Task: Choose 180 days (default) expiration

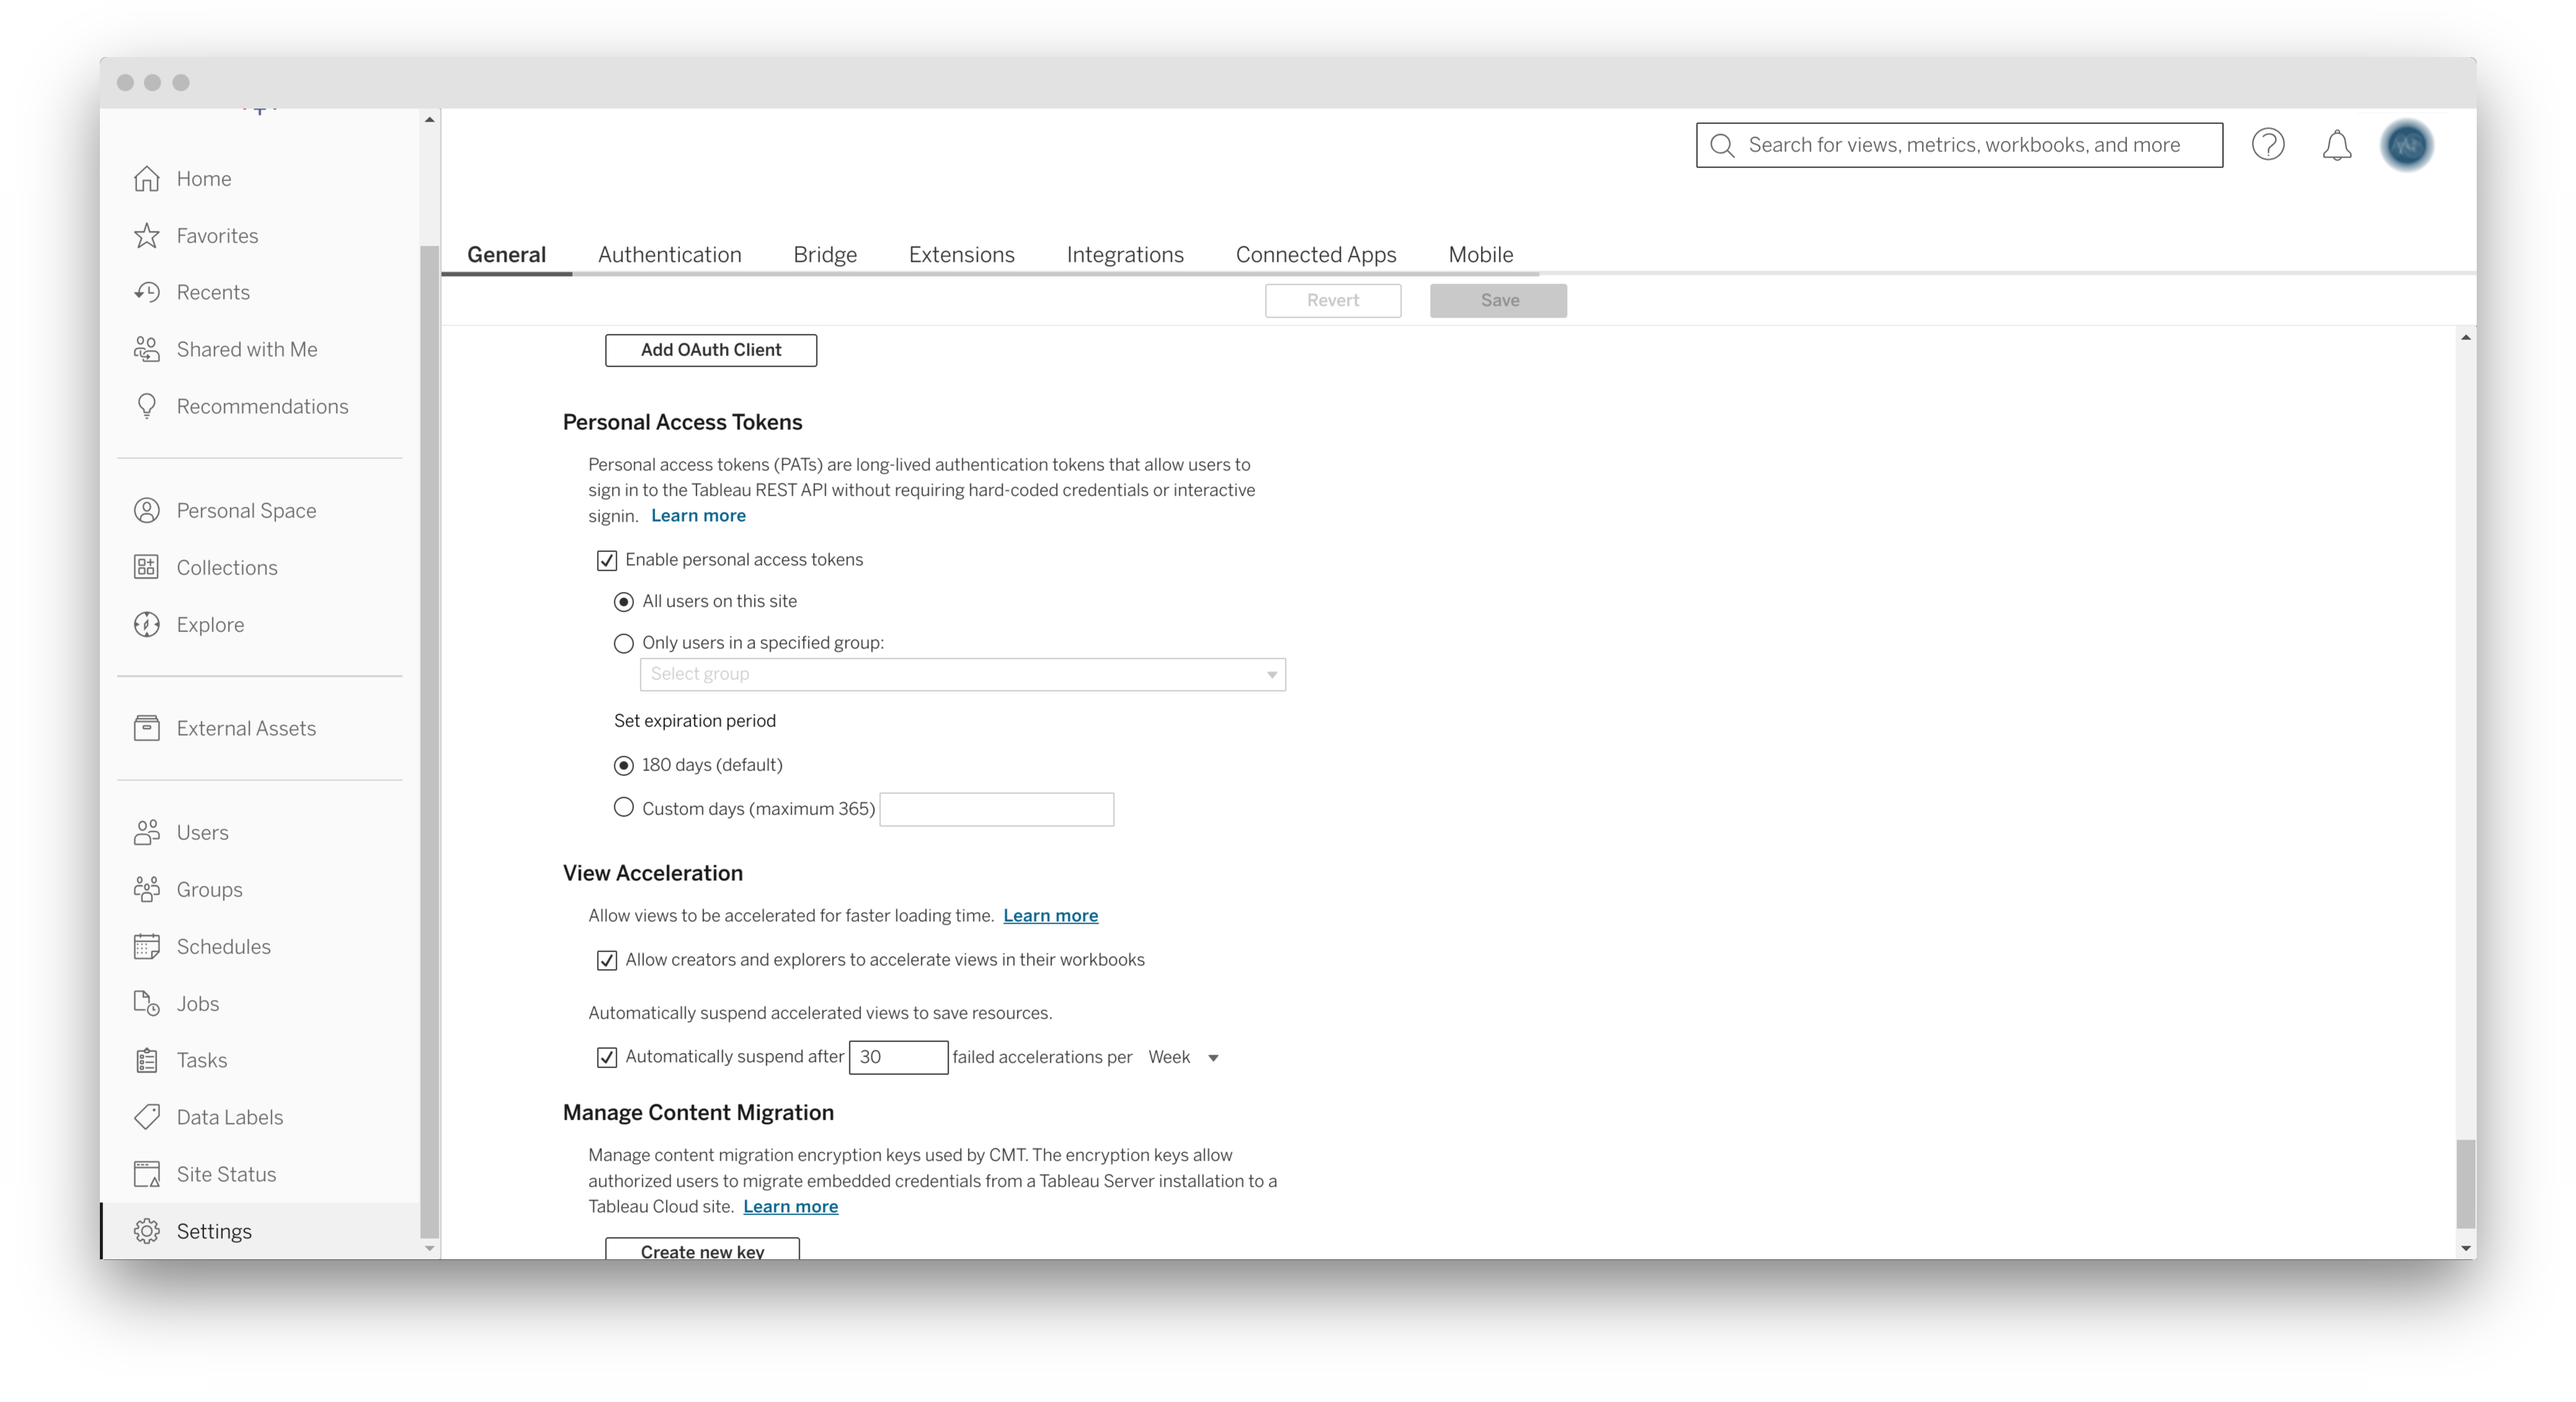Action: pyautogui.click(x=624, y=766)
